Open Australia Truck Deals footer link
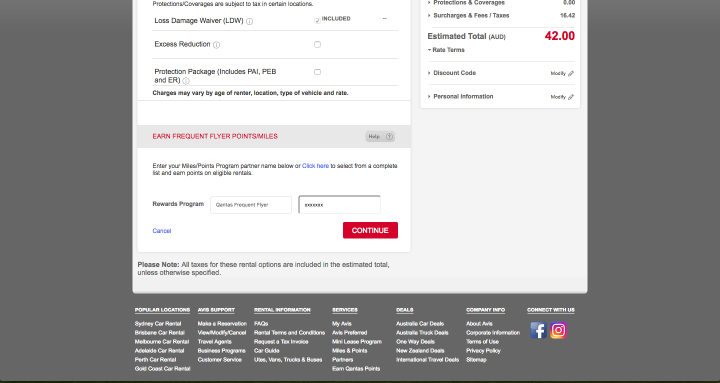720x383 pixels. click(x=422, y=332)
